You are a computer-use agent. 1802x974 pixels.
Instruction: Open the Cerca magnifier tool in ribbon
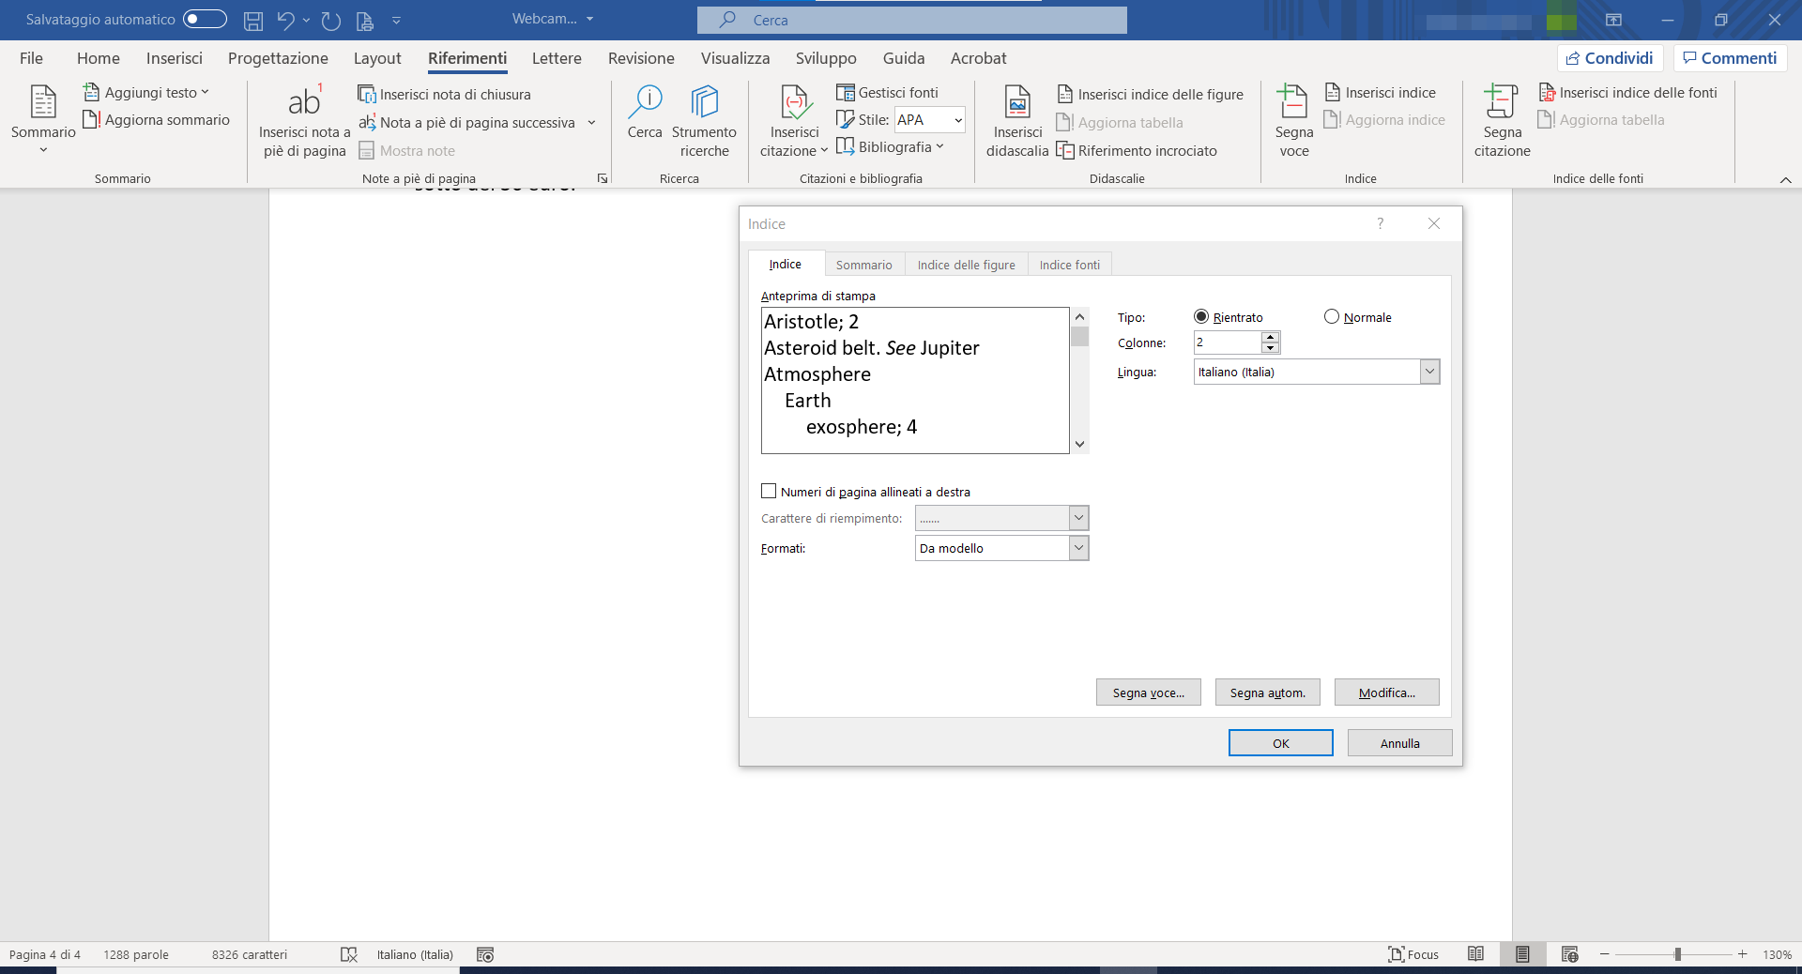(x=645, y=101)
